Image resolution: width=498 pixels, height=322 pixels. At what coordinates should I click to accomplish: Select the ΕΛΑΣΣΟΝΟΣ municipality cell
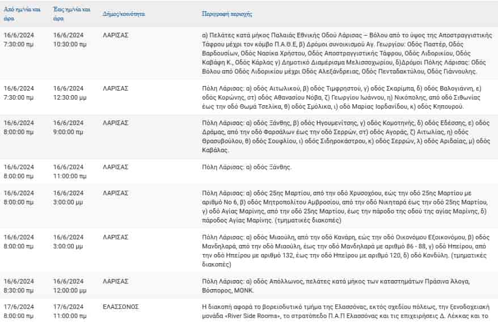tap(121, 307)
